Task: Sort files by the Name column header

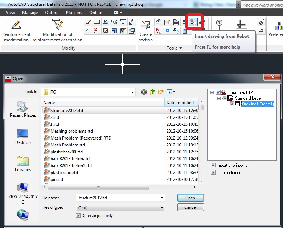Action: pyautogui.click(x=103, y=103)
